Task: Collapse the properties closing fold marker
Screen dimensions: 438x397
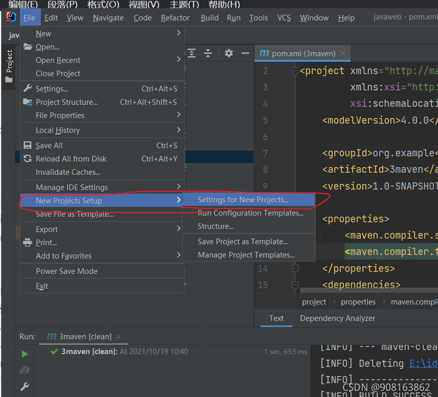Action: click(x=295, y=268)
